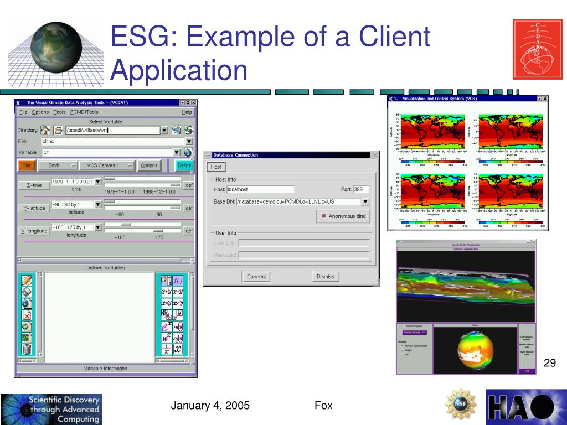
Task: Click the green check page icon
Action: point(27,326)
